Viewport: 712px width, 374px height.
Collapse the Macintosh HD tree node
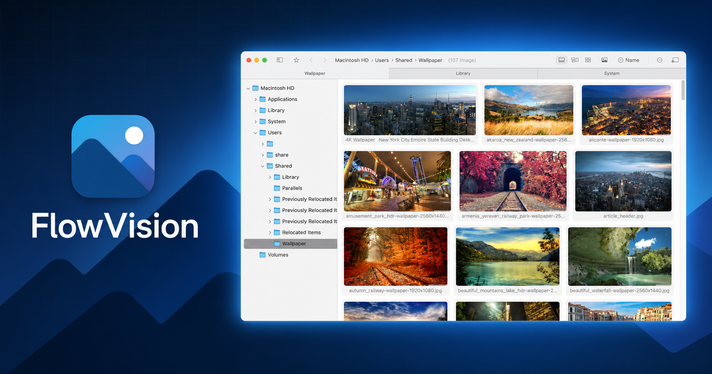248,88
